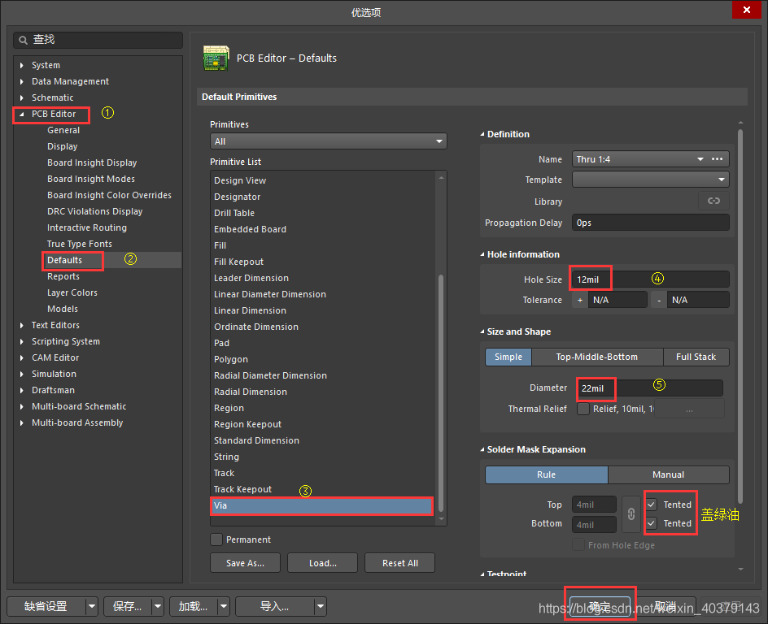Open the 保存 dropdown arrow
This screenshot has width=768, height=624.
point(157,606)
